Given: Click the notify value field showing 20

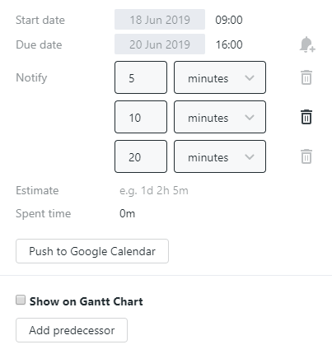Looking at the screenshot, I should click(x=141, y=156).
